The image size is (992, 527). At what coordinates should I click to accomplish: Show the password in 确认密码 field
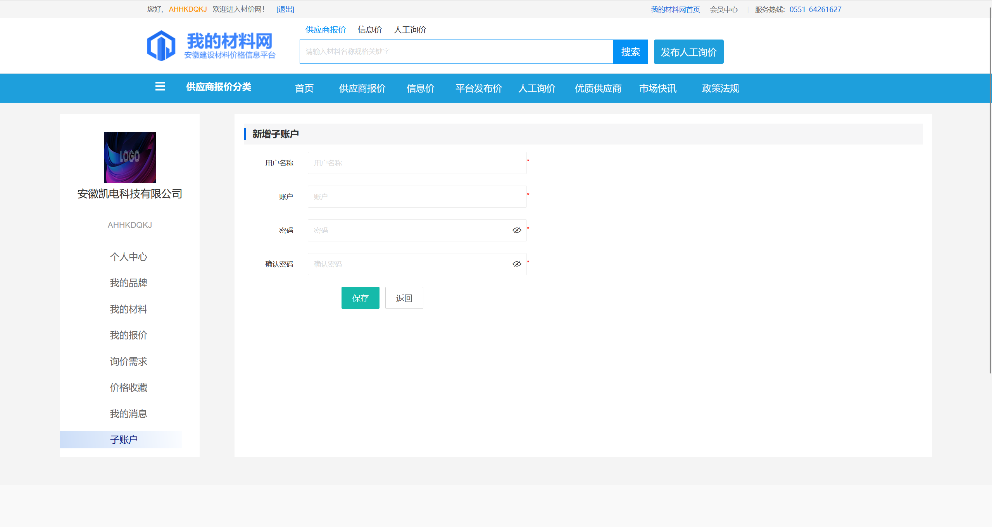[x=516, y=264]
